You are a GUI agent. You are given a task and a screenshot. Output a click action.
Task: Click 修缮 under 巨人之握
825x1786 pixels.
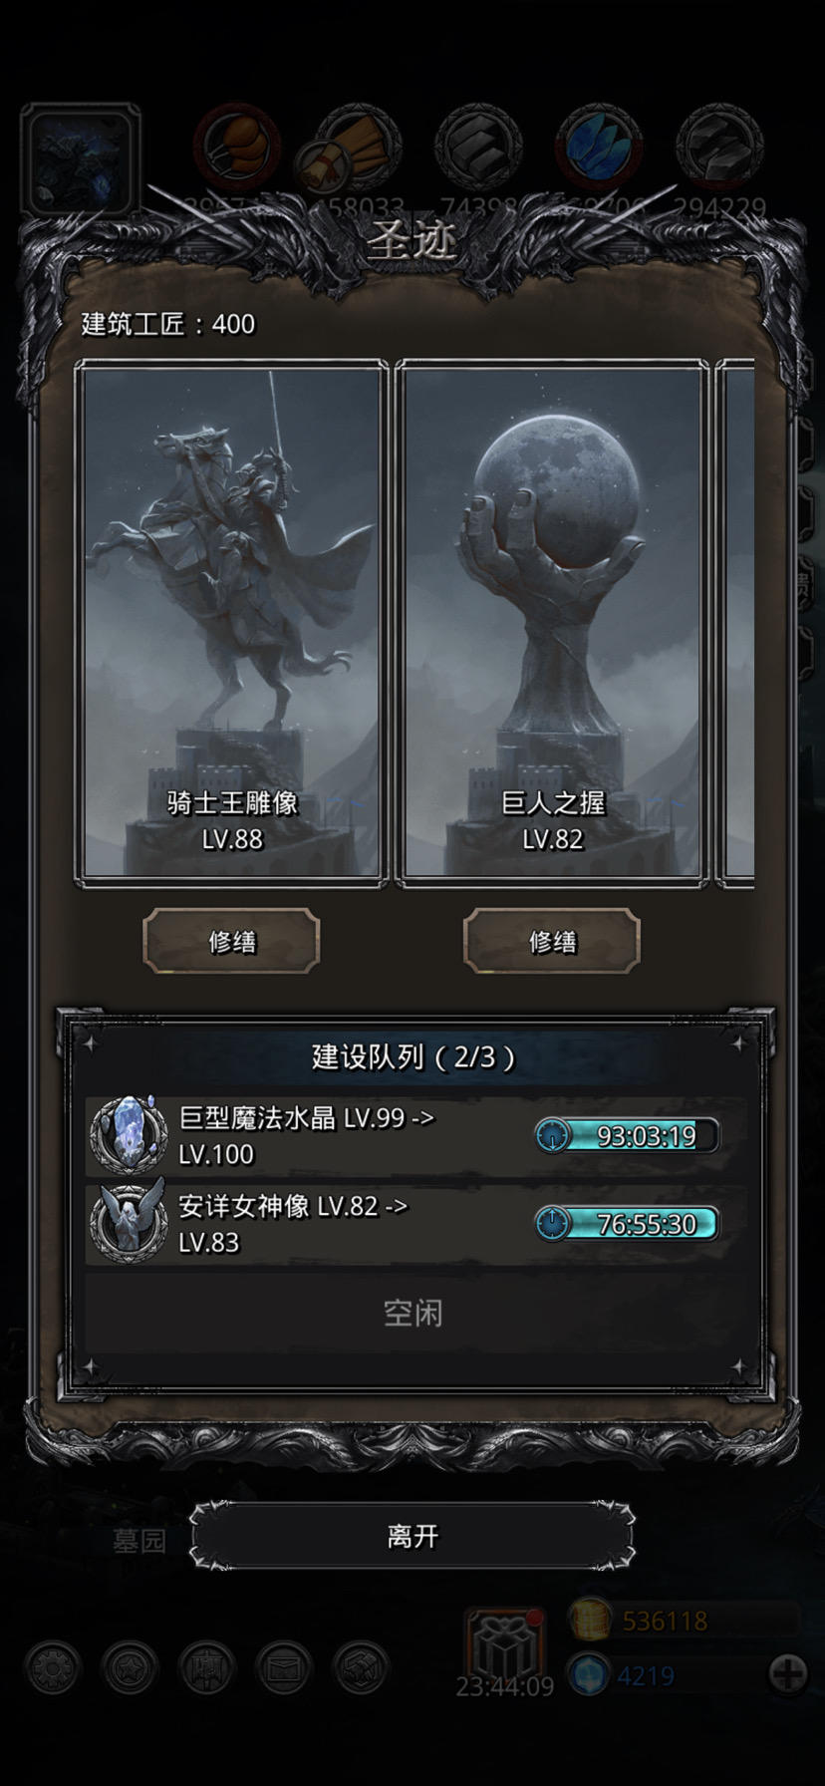[552, 941]
